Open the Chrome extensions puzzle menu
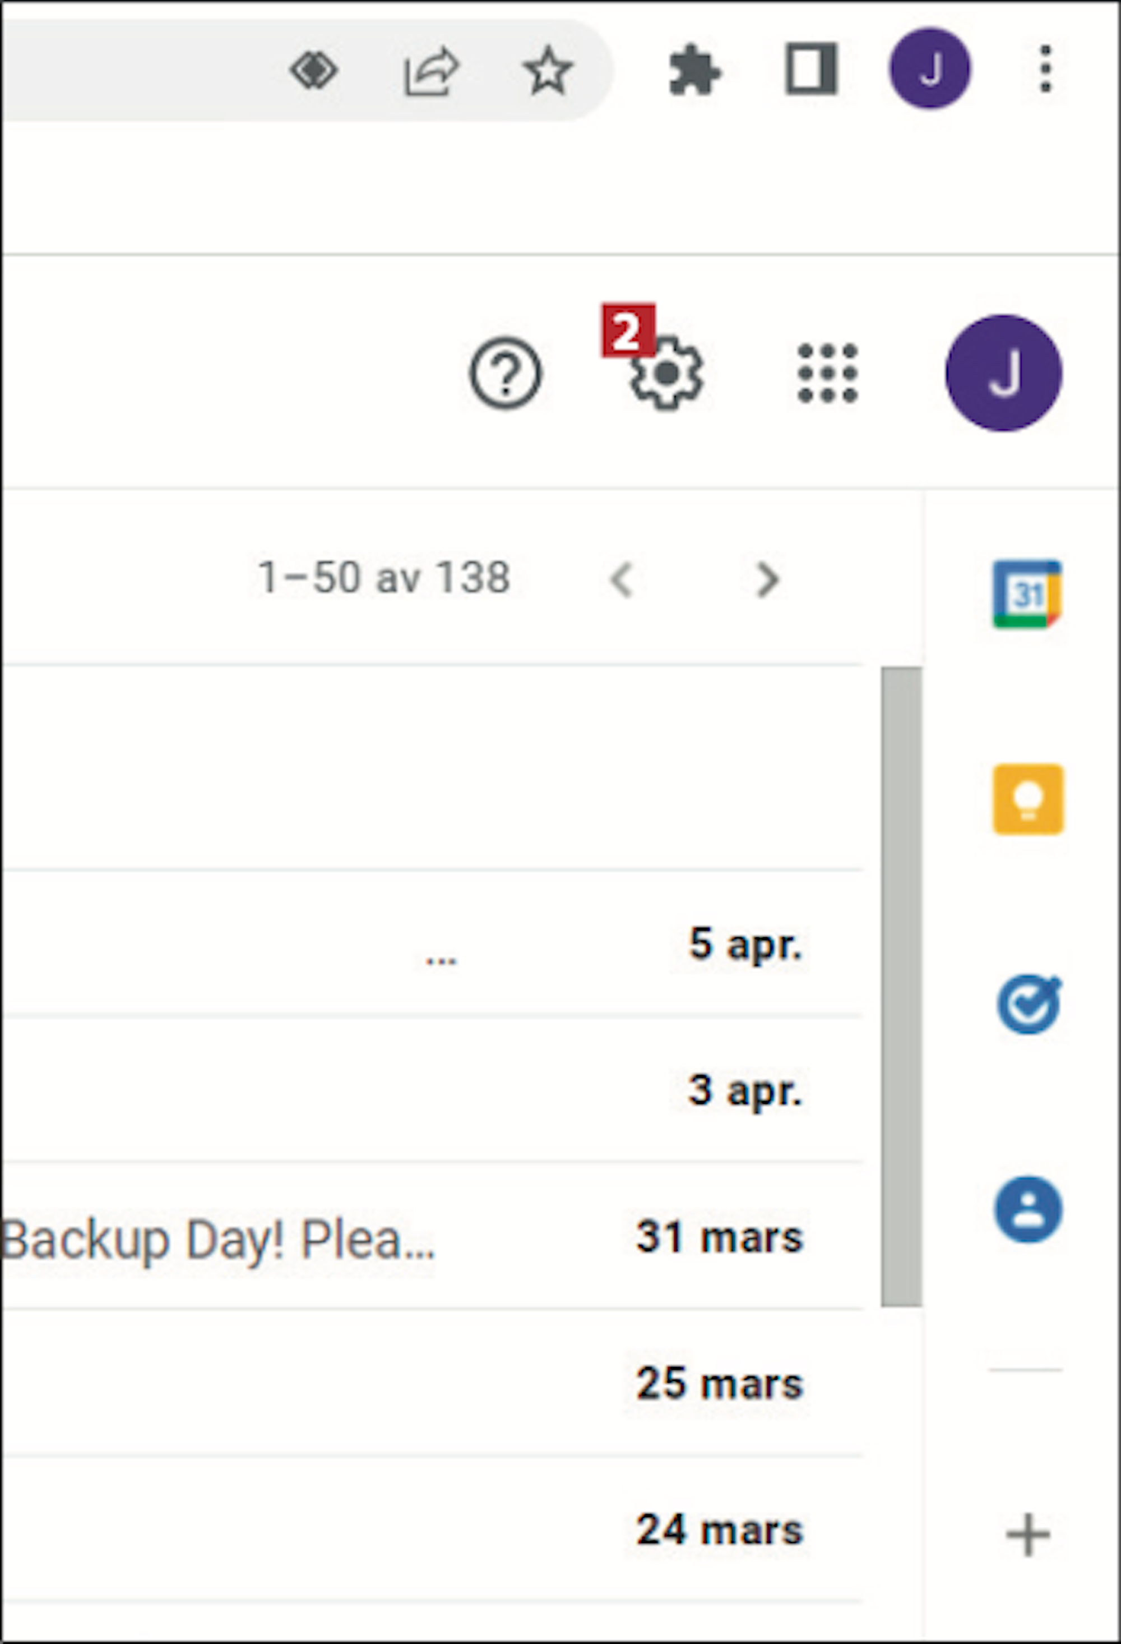Screen dimensions: 1121x1644 tap(695, 70)
